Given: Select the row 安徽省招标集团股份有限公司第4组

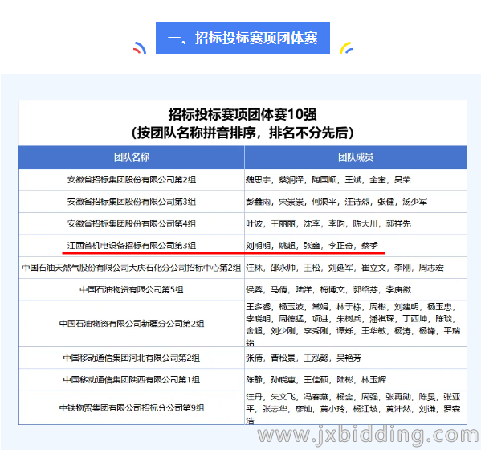Looking at the screenshot, I should coord(243,223).
